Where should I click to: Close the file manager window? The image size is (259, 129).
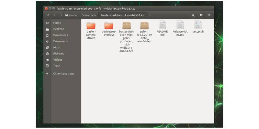[46, 8]
